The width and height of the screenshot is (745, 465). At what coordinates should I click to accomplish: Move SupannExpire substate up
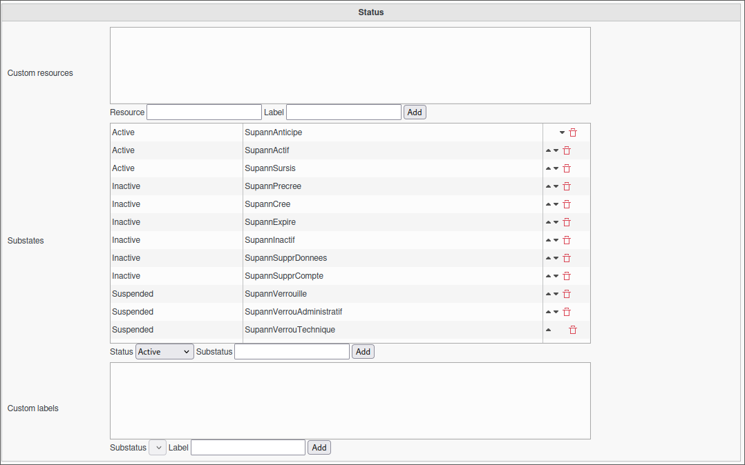(x=548, y=222)
